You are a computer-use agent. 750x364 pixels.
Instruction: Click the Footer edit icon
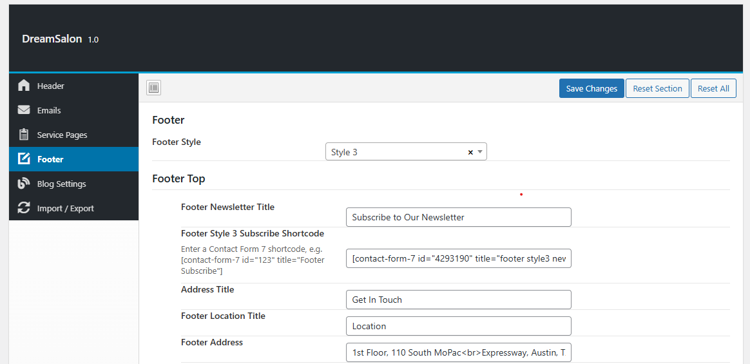tap(24, 158)
